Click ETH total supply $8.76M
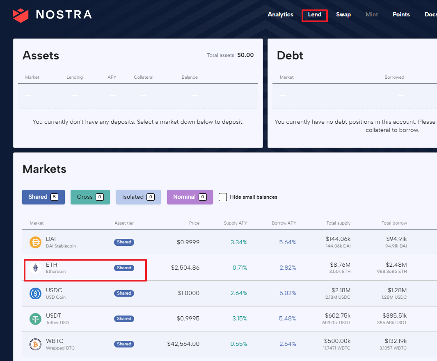Image resolution: width=437 pixels, height=361 pixels. pos(340,265)
